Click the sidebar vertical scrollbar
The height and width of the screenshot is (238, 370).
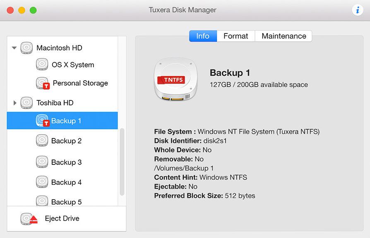[x=122, y=162]
